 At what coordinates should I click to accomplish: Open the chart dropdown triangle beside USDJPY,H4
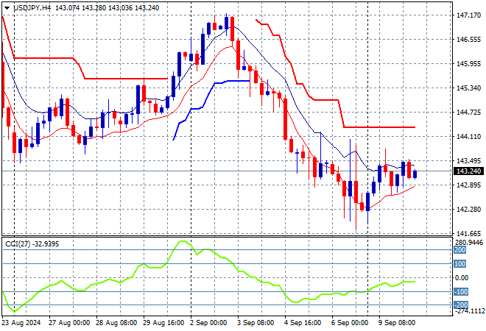point(7,8)
